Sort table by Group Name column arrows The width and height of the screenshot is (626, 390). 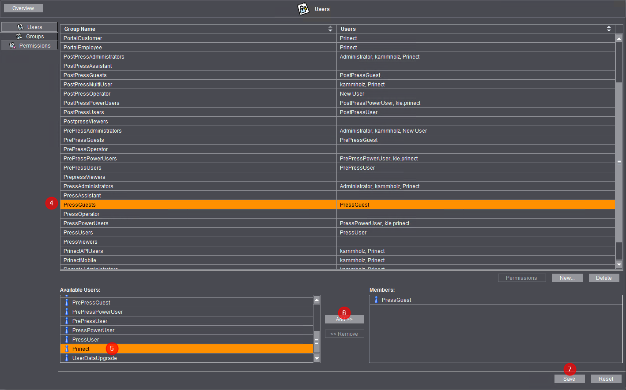[330, 29]
